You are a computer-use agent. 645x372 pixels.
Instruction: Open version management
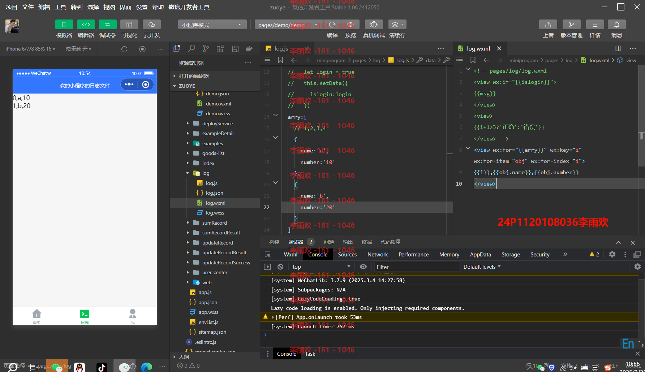click(571, 25)
